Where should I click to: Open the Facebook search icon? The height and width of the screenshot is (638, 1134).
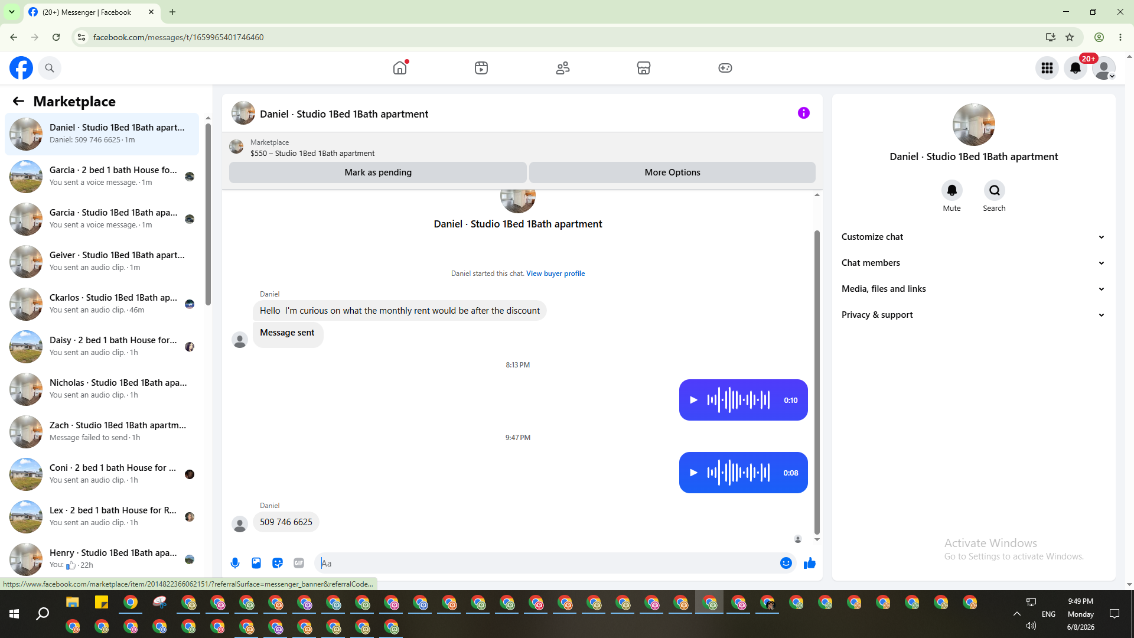click(x=50, y=68)
